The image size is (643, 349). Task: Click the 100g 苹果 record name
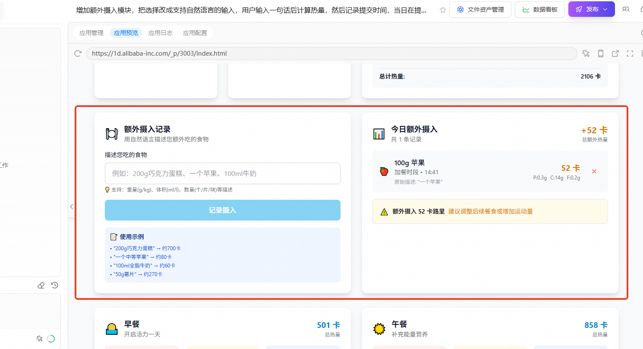(410, 163)
